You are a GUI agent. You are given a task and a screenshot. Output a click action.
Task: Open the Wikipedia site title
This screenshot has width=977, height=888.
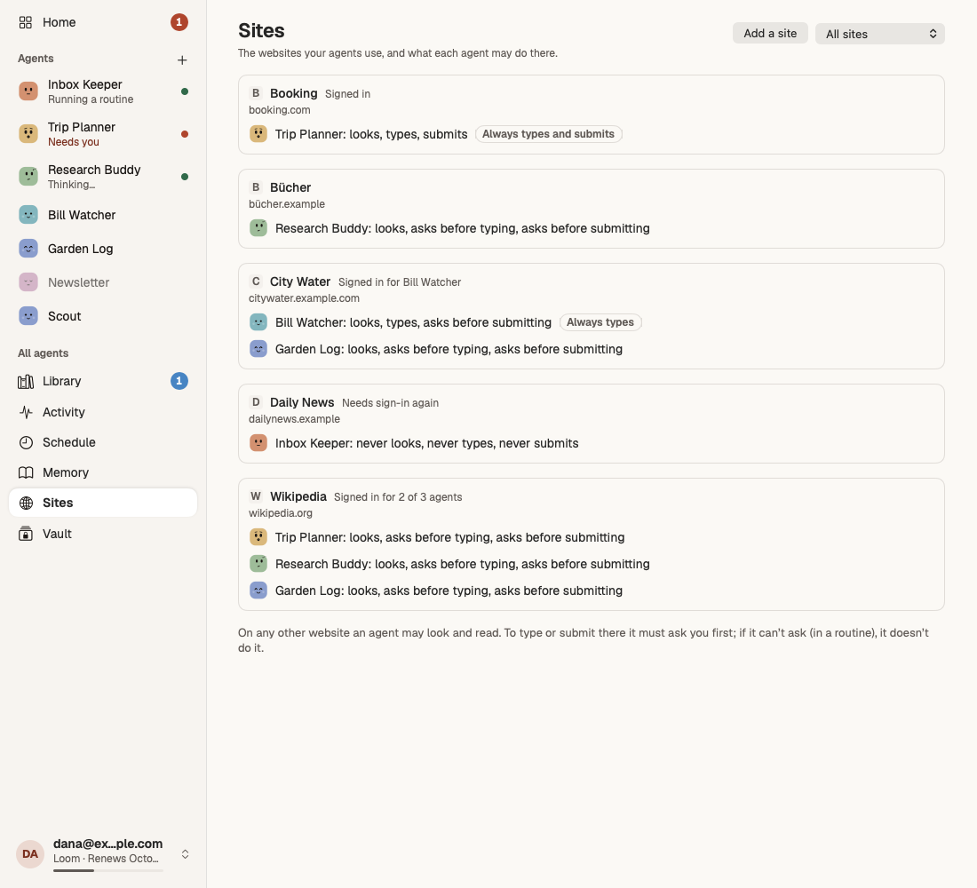coord(298,496)
